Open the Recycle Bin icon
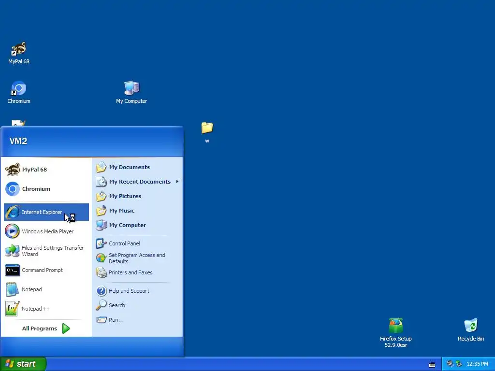 click(471, 329)
